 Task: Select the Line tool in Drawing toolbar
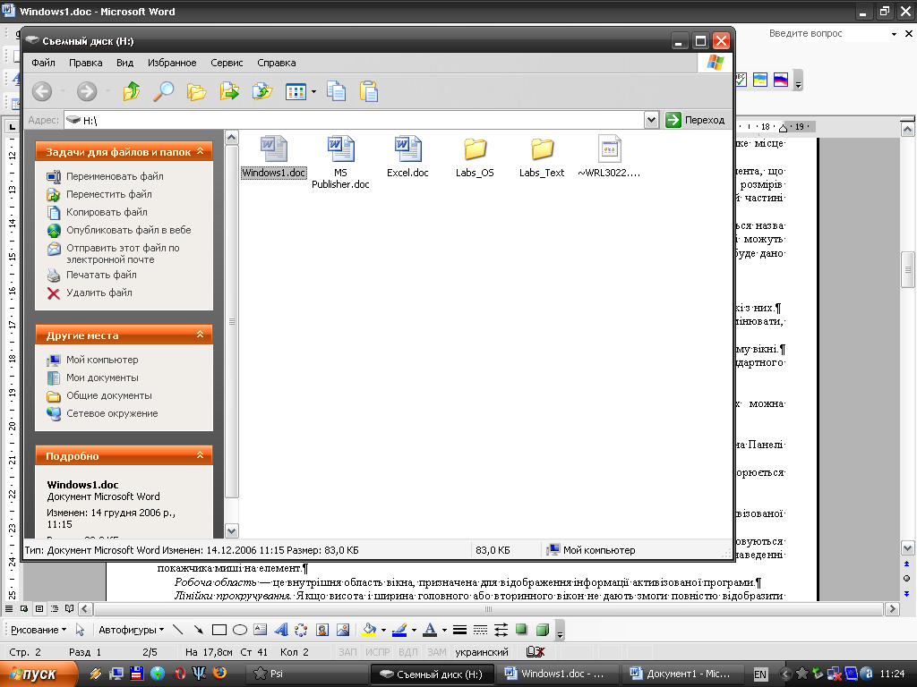pyautogui.click(x=178, y=630)
